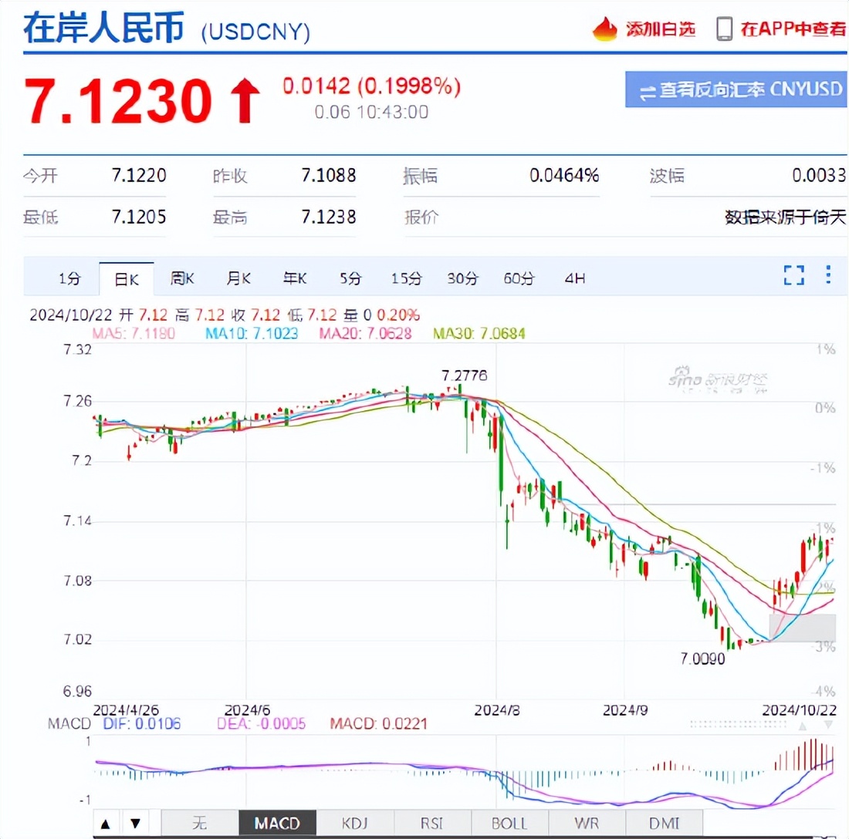Switch to the 60分 chart tab
The image size is (849, 839).
pyautogui.click(x=519, y=278)
